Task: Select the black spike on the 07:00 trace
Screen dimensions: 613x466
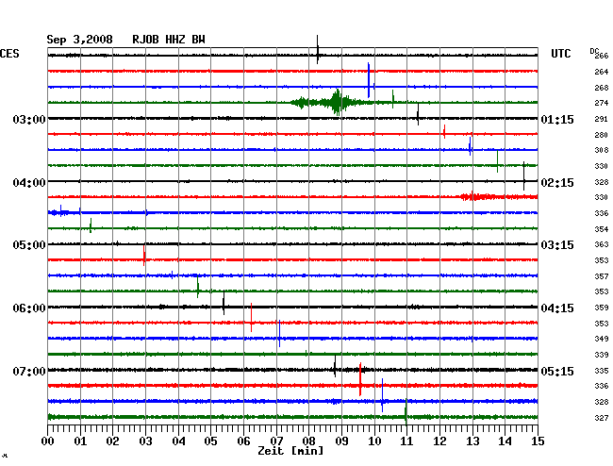Action: pos(335,366)
